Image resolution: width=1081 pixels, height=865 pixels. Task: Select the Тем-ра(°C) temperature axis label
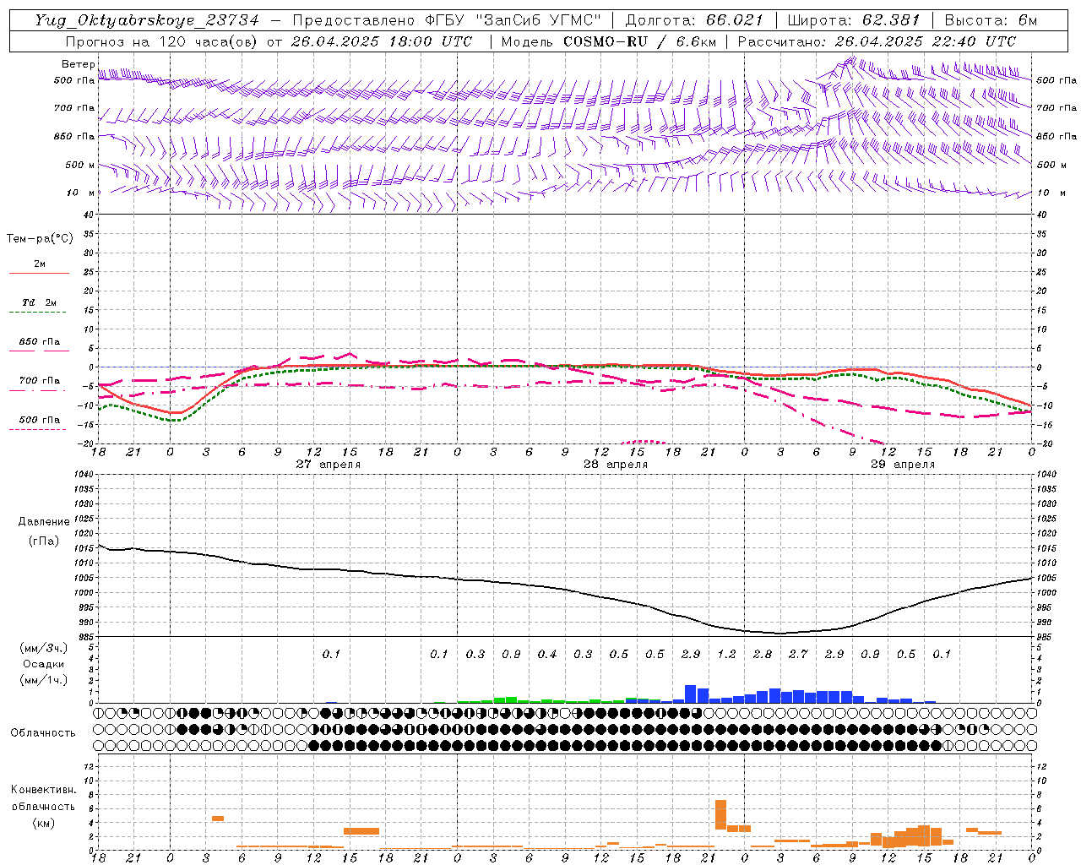(40, 239)
